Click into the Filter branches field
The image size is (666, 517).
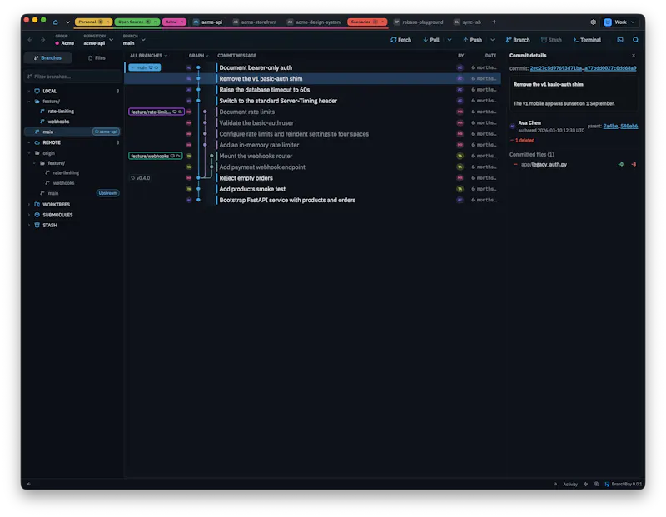pyautogui.click(x=73, y=77)
